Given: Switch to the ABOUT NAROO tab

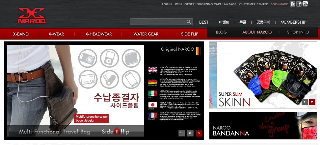Looking at the screenshot, I should [x=257, y=32].
